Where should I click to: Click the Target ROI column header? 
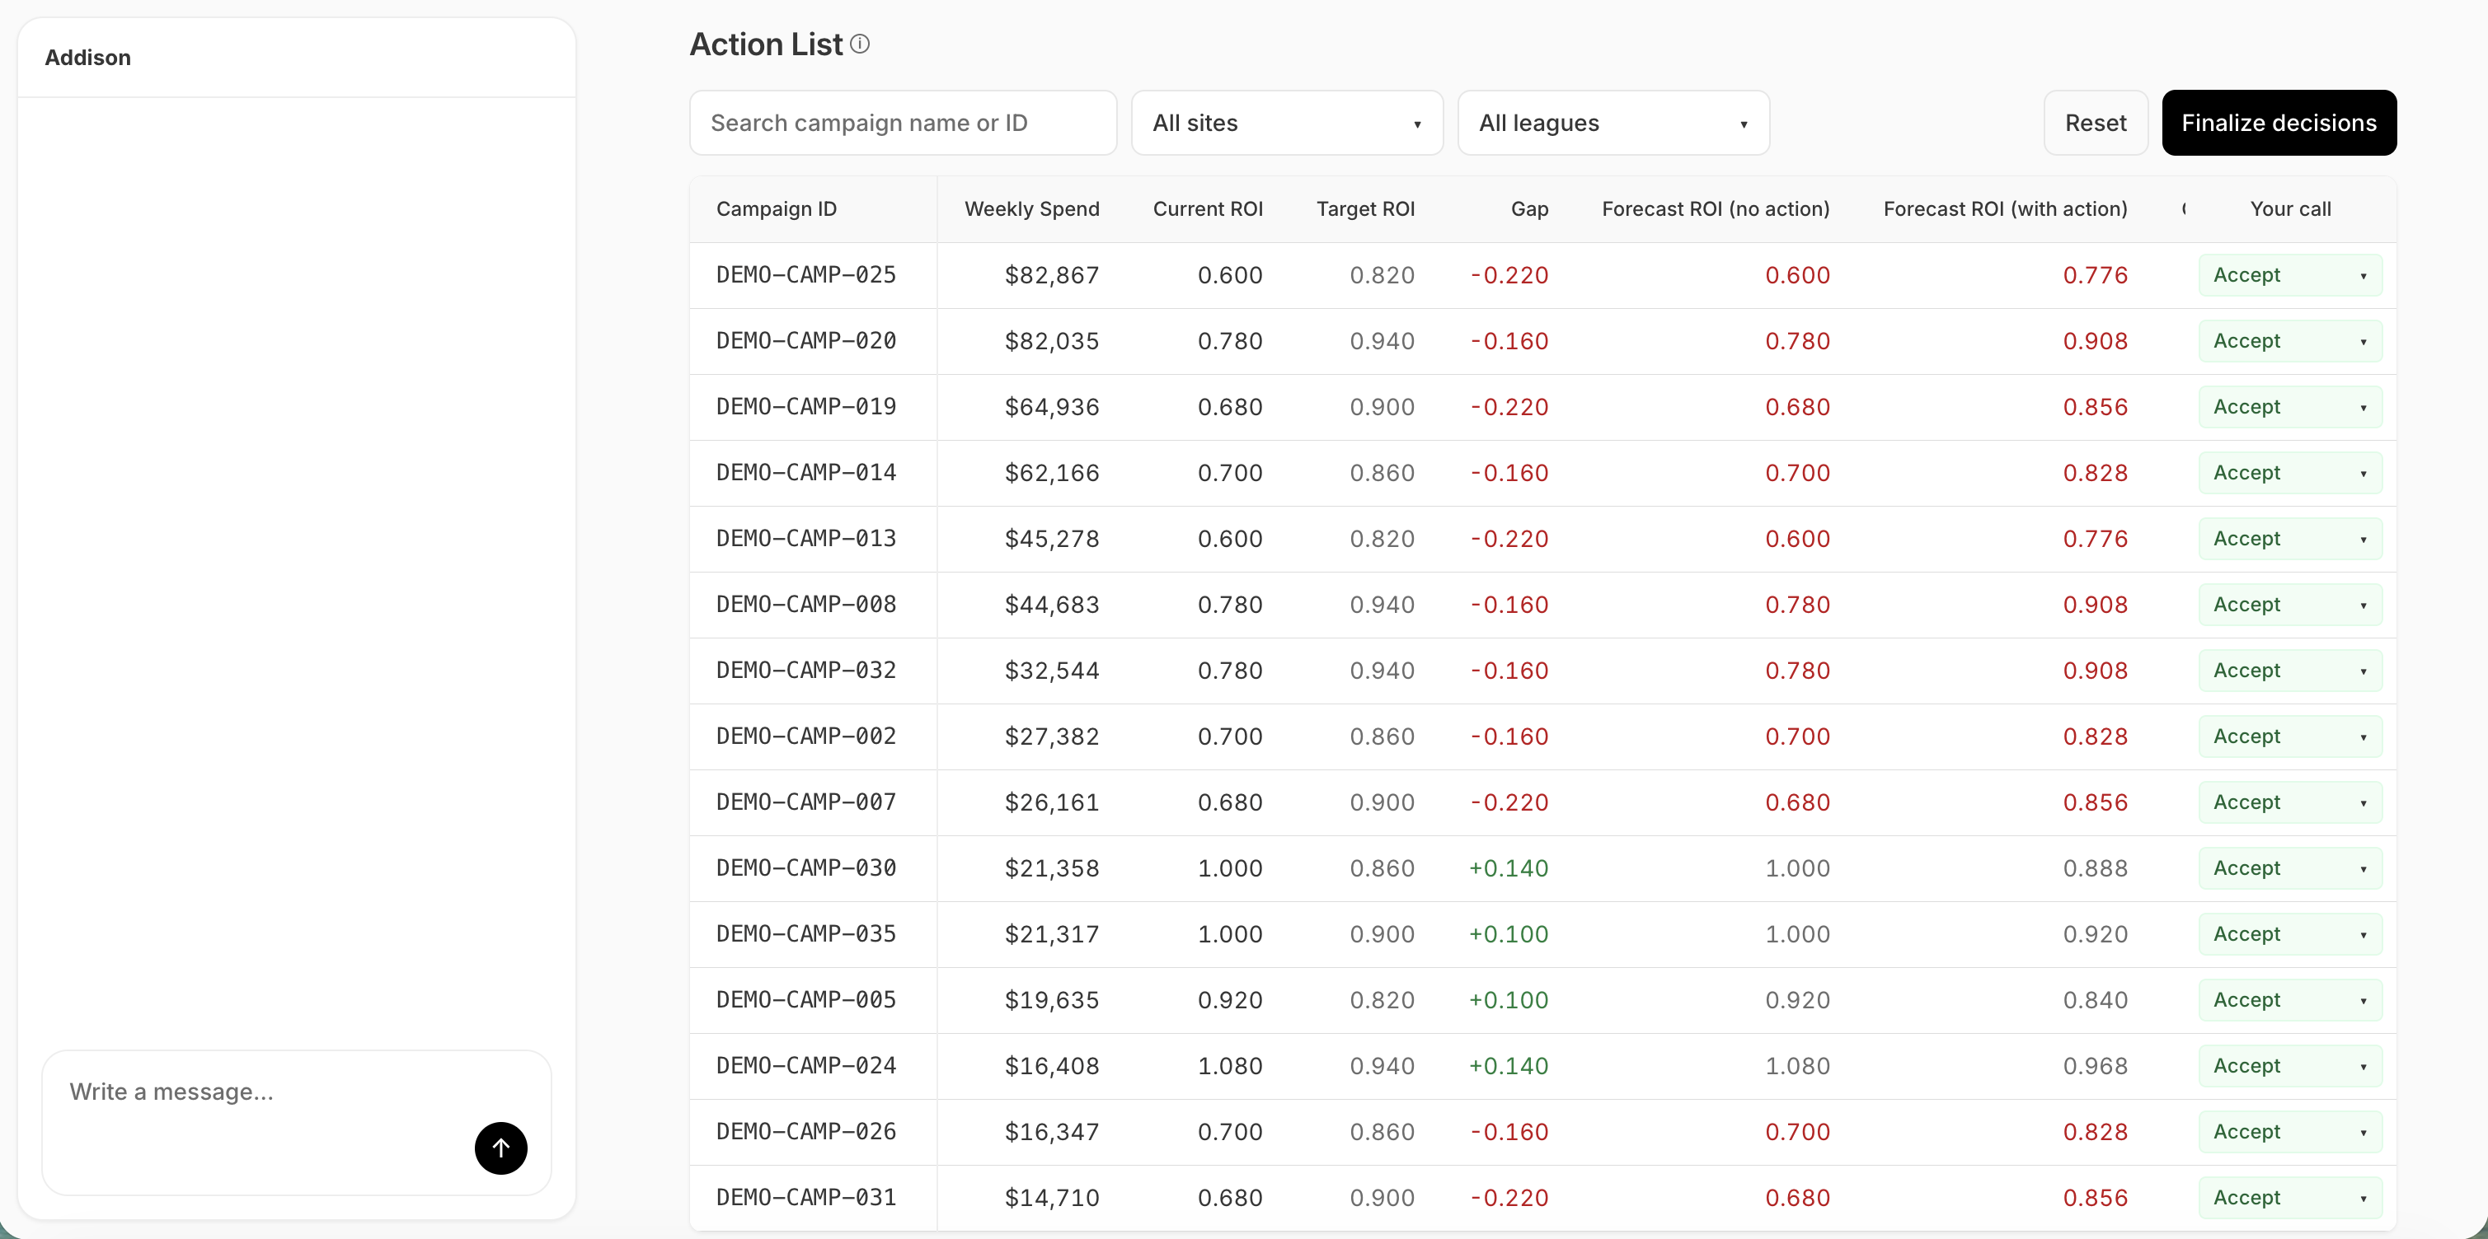(x=1364, y=208)
